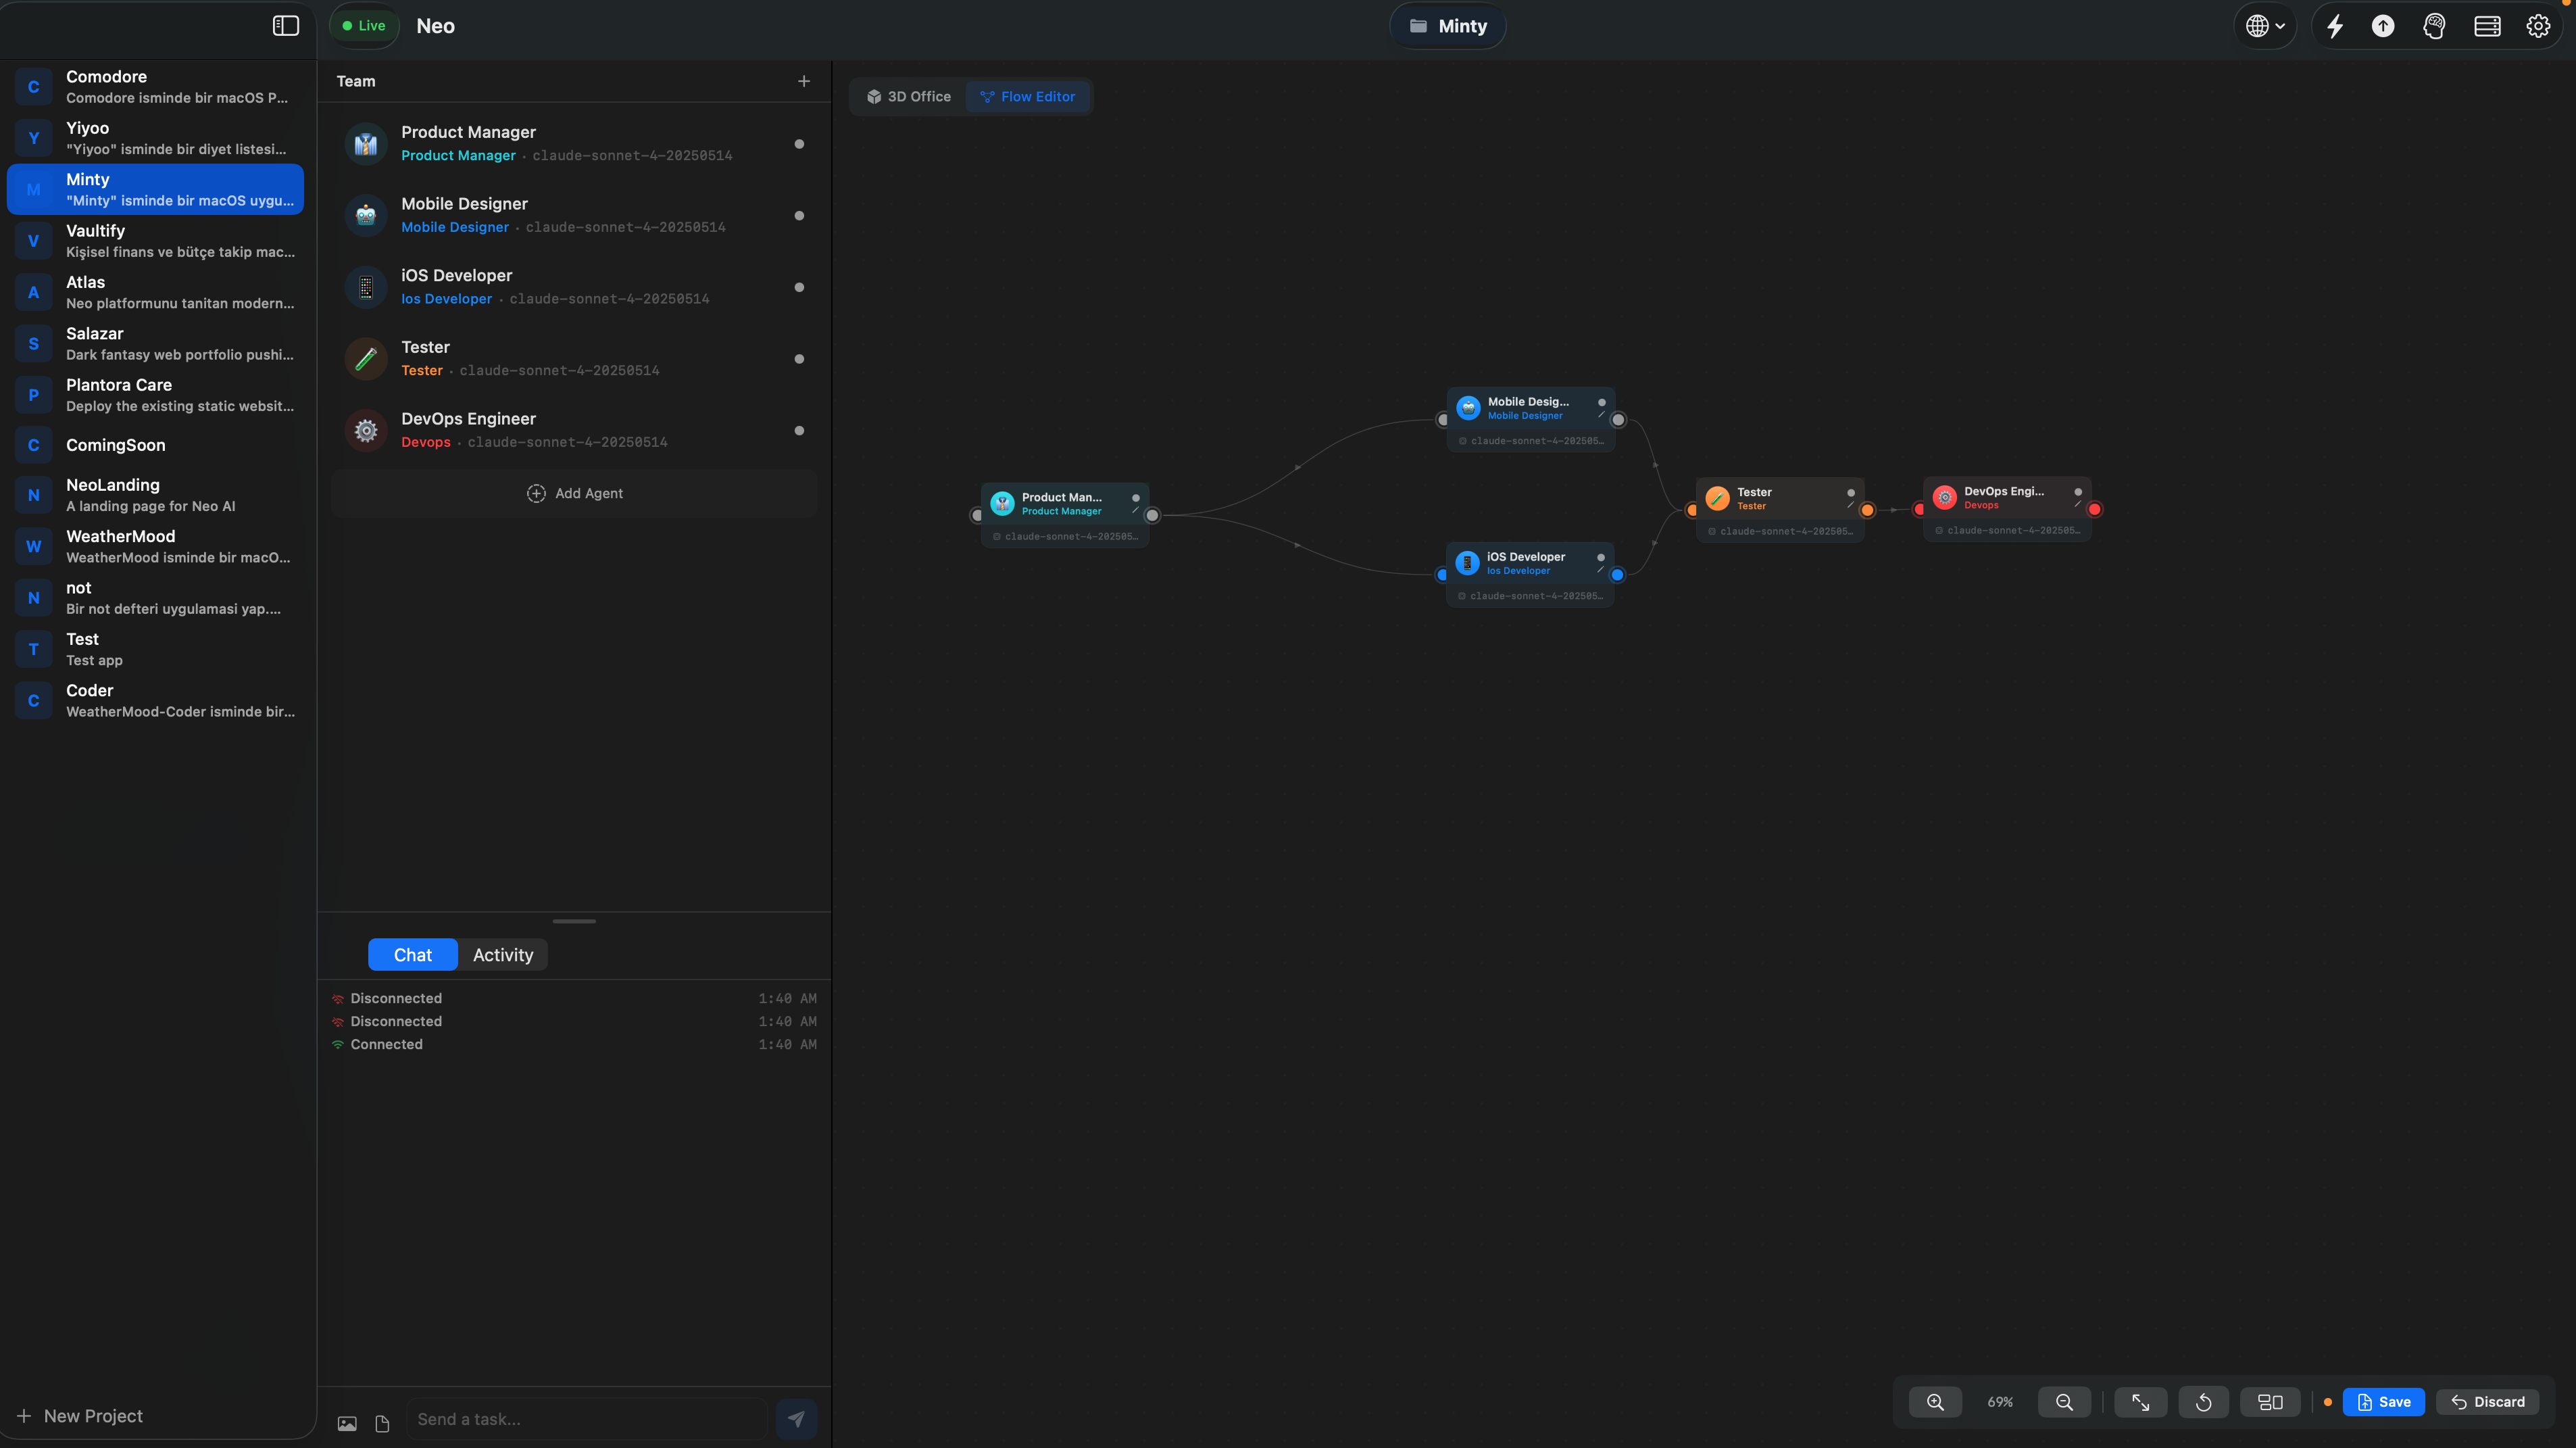Open the Yiyoo project
The width and height of the screenshot is (2576, 1448).
coord(155,138)
